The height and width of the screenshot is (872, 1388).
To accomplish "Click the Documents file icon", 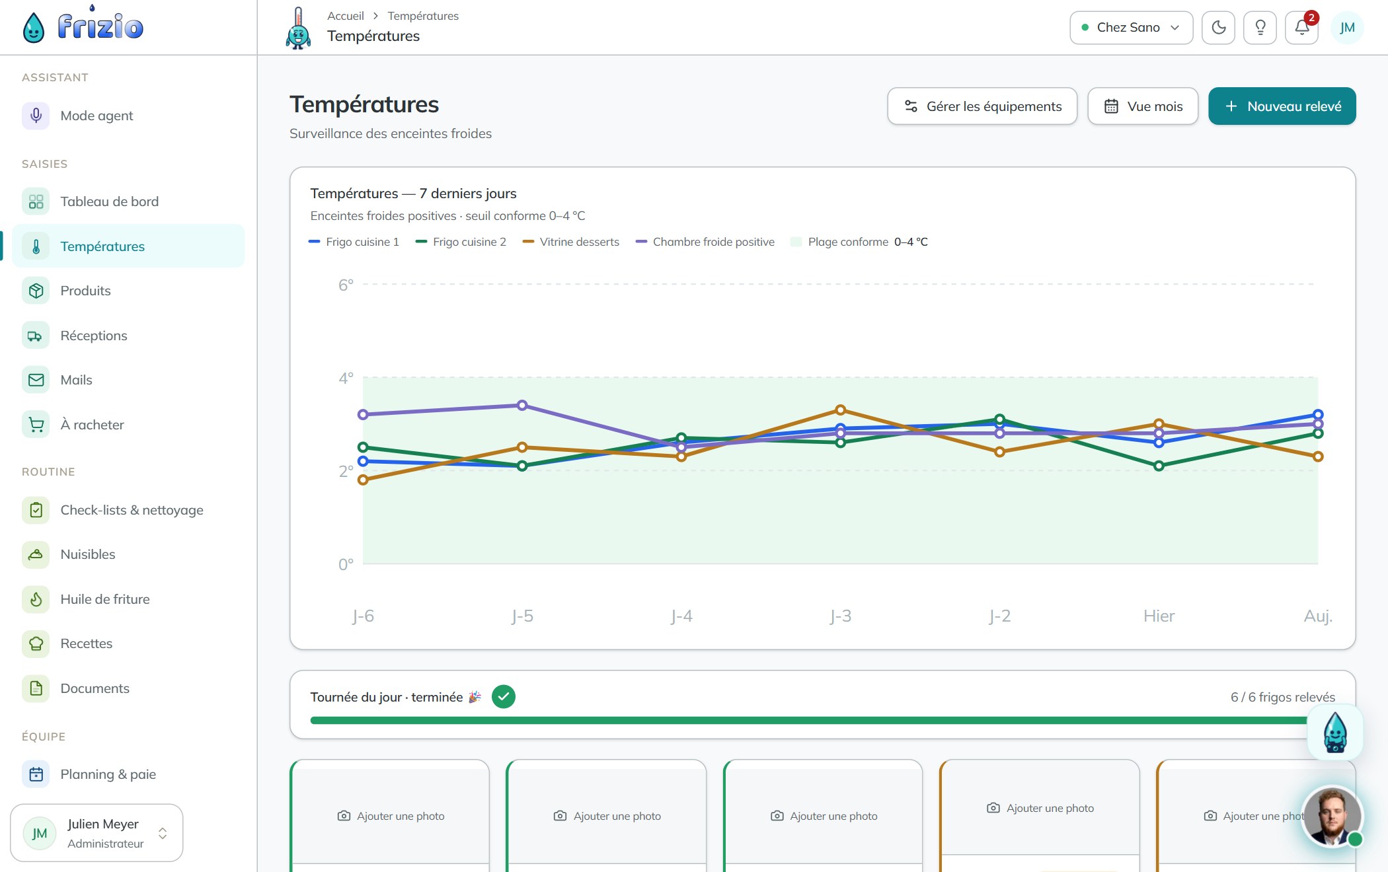I will 36,688.
